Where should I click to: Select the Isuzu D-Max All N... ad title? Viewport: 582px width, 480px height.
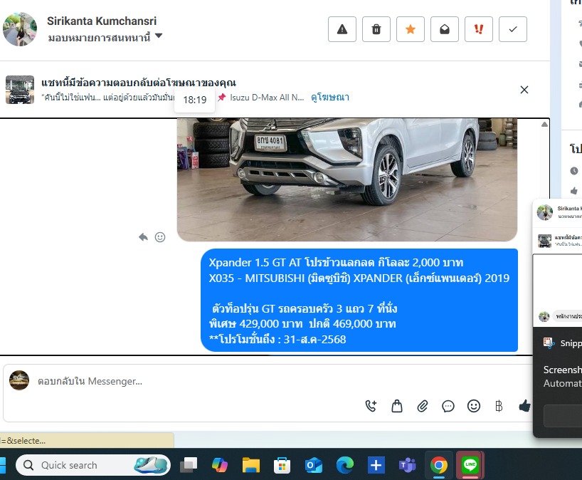pyautogui.click(x=267, y=98)
